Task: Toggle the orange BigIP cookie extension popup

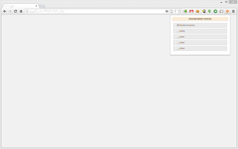Action: 227,11
